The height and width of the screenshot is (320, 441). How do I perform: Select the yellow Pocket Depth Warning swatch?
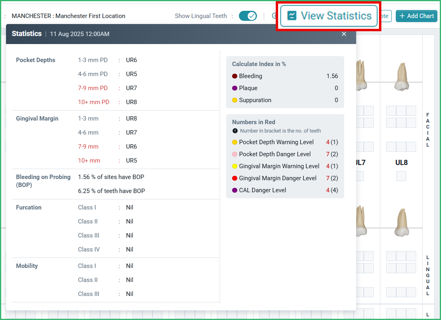[235, 142]
